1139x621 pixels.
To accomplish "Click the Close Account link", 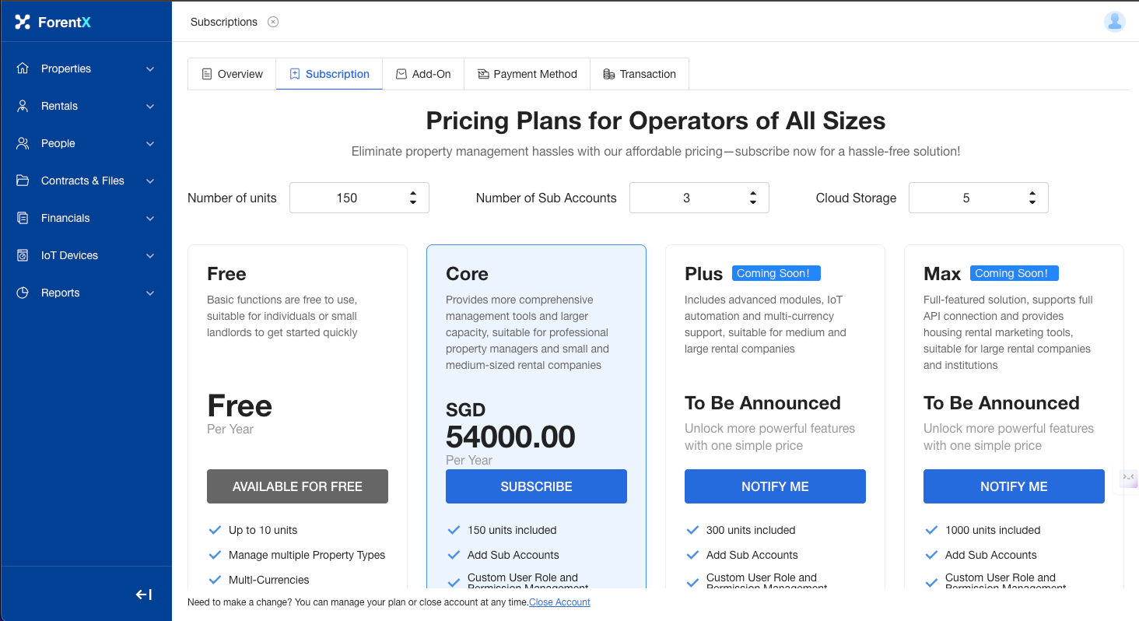I will [x=559, y=602].
